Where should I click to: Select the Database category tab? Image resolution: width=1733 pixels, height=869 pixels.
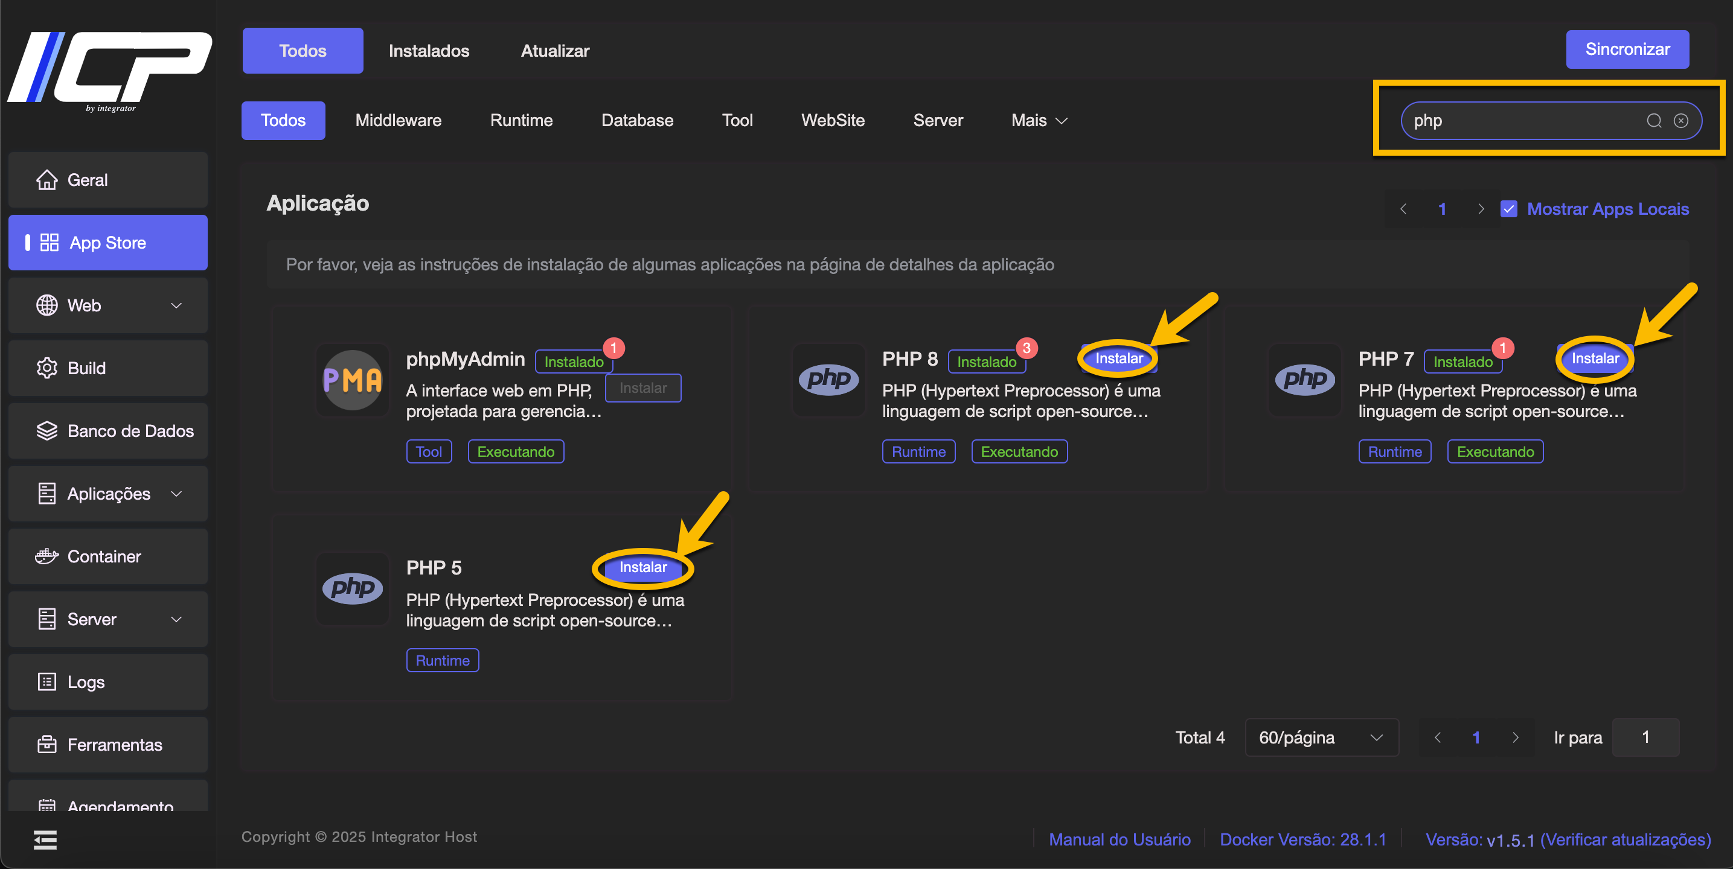click(x=636, y=121)
